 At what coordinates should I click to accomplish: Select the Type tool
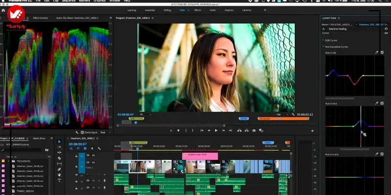59,180
